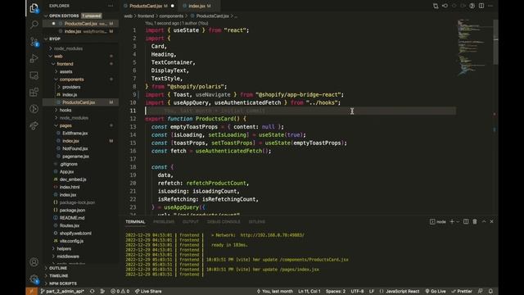The image size is (524, 295).
Task: Click UTF-8 encoding in status bar
Action: (357, 292)
